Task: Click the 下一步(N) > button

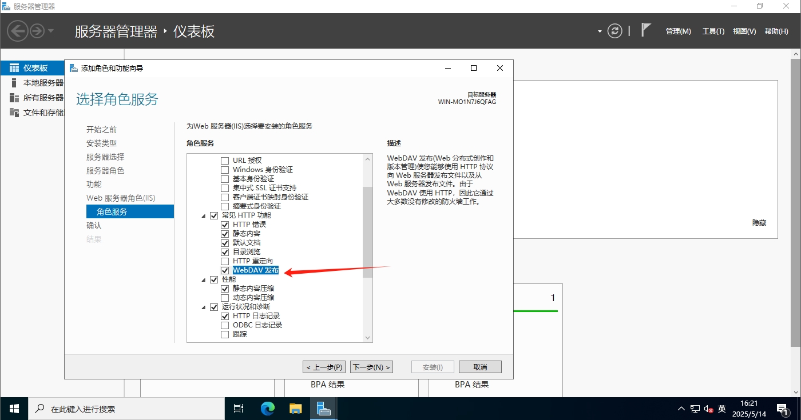Action: pos(371,367)
